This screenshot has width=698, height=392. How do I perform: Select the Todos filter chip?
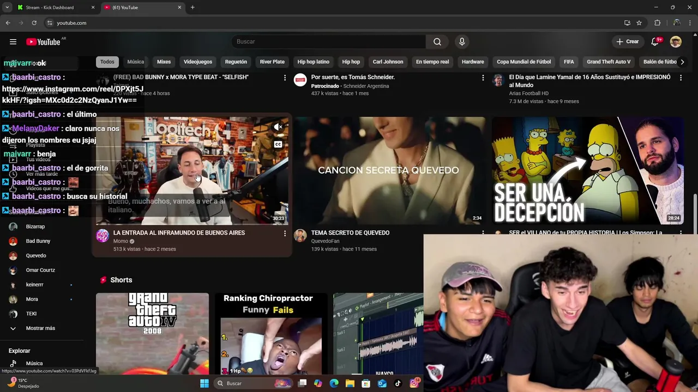click(107, 62)
